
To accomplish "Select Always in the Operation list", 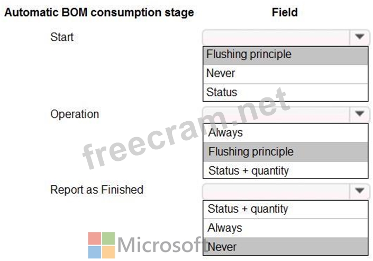I will 286,133.
